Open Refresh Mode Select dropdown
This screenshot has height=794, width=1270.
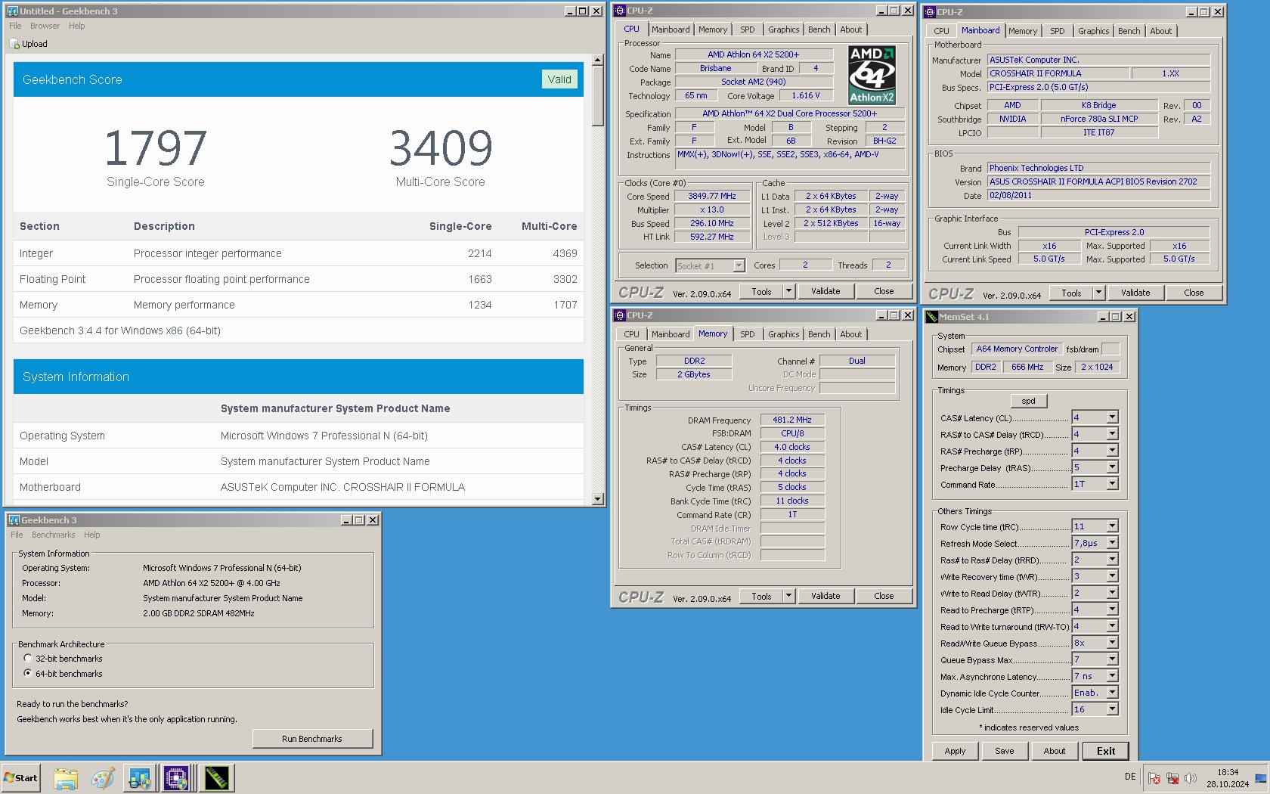click(1112, 543)
